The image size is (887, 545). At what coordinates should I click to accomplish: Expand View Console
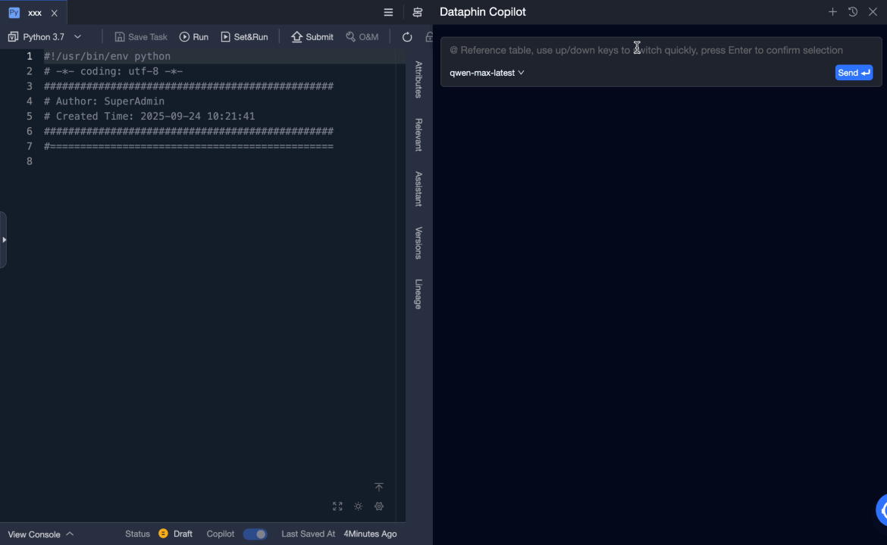coord(41,534)
